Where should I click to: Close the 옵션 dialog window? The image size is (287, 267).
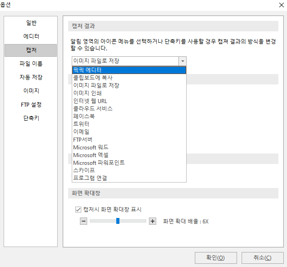coord(282,5)
